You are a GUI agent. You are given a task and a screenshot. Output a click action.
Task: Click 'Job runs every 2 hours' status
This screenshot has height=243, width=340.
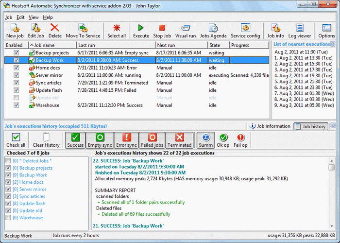coord(76,235)
